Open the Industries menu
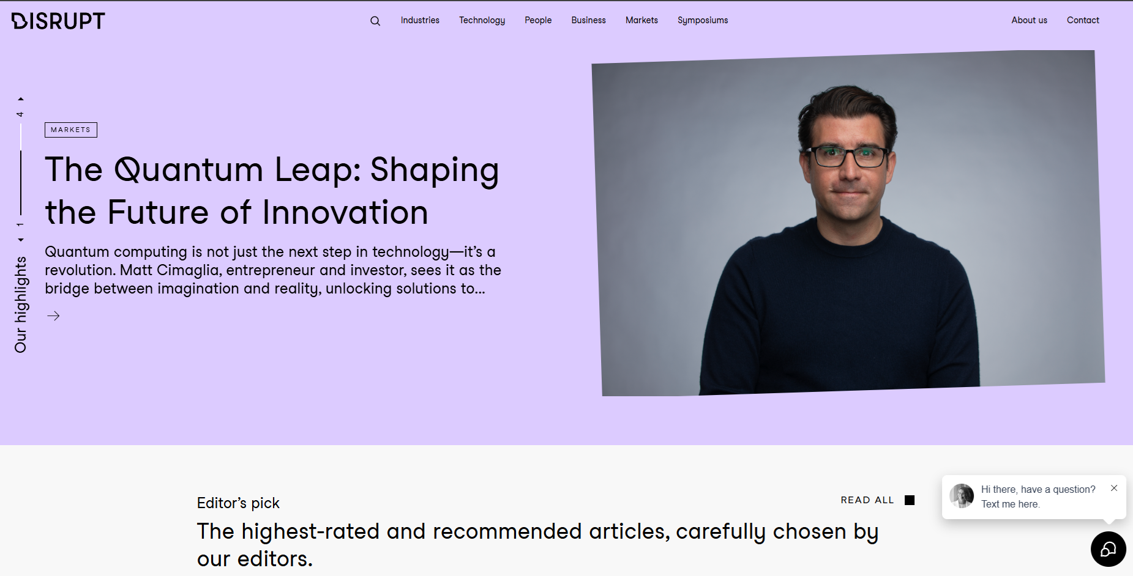This screenshot has height=576, width=1133. [420, 20]
